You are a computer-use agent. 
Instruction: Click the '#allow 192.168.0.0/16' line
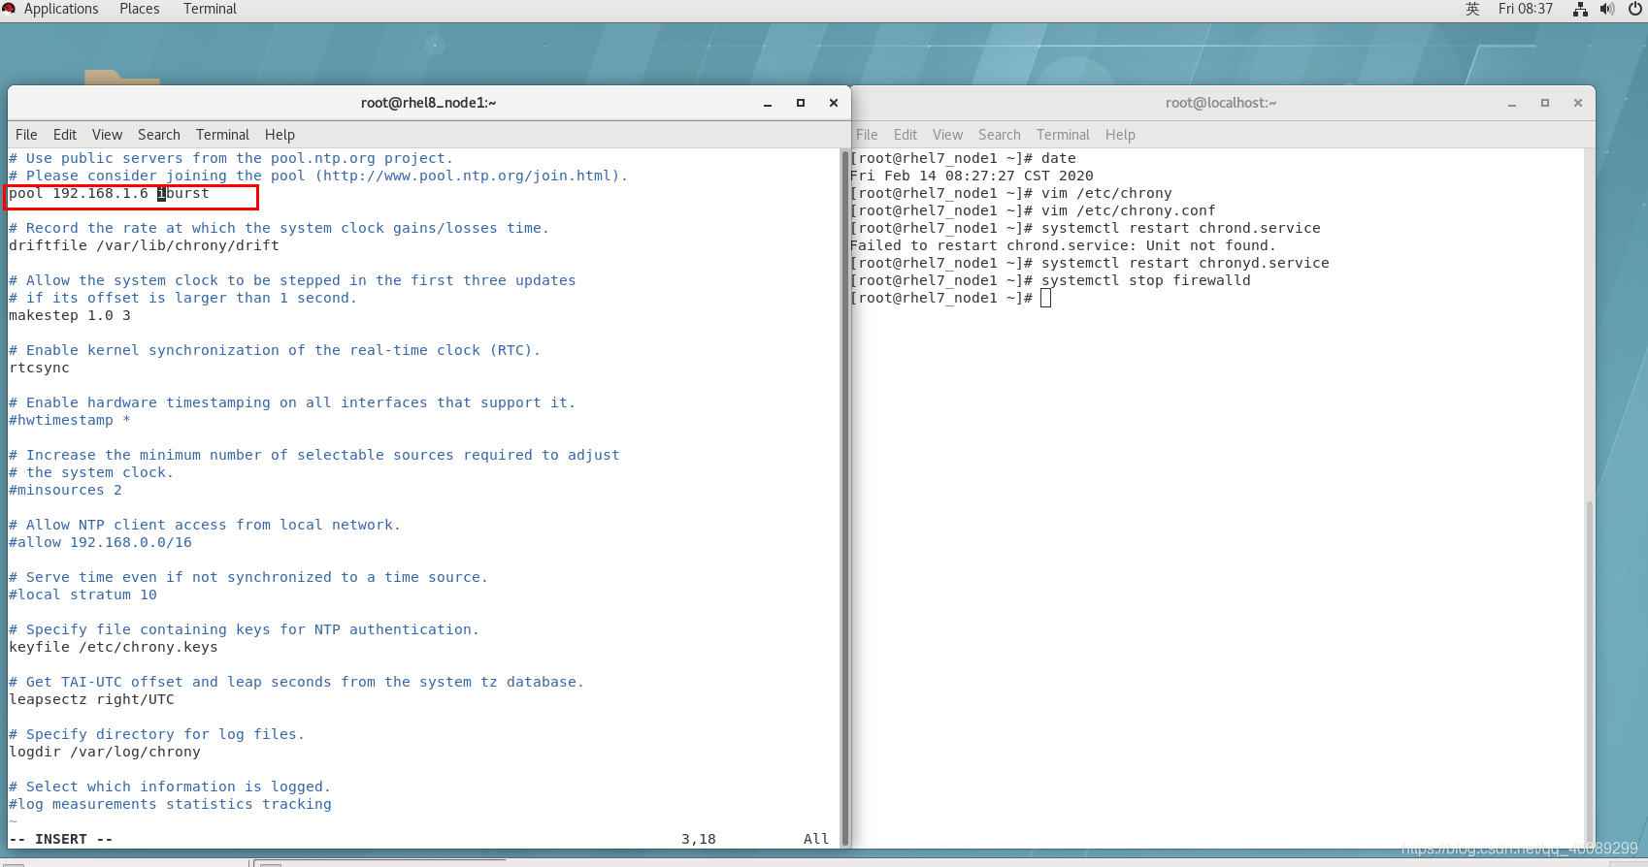pyautogui.click(x=100, y=543)
